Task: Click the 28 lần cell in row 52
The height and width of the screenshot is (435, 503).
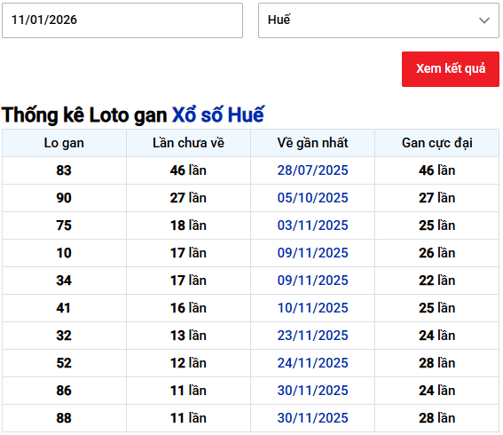Action: click(437, 363)
